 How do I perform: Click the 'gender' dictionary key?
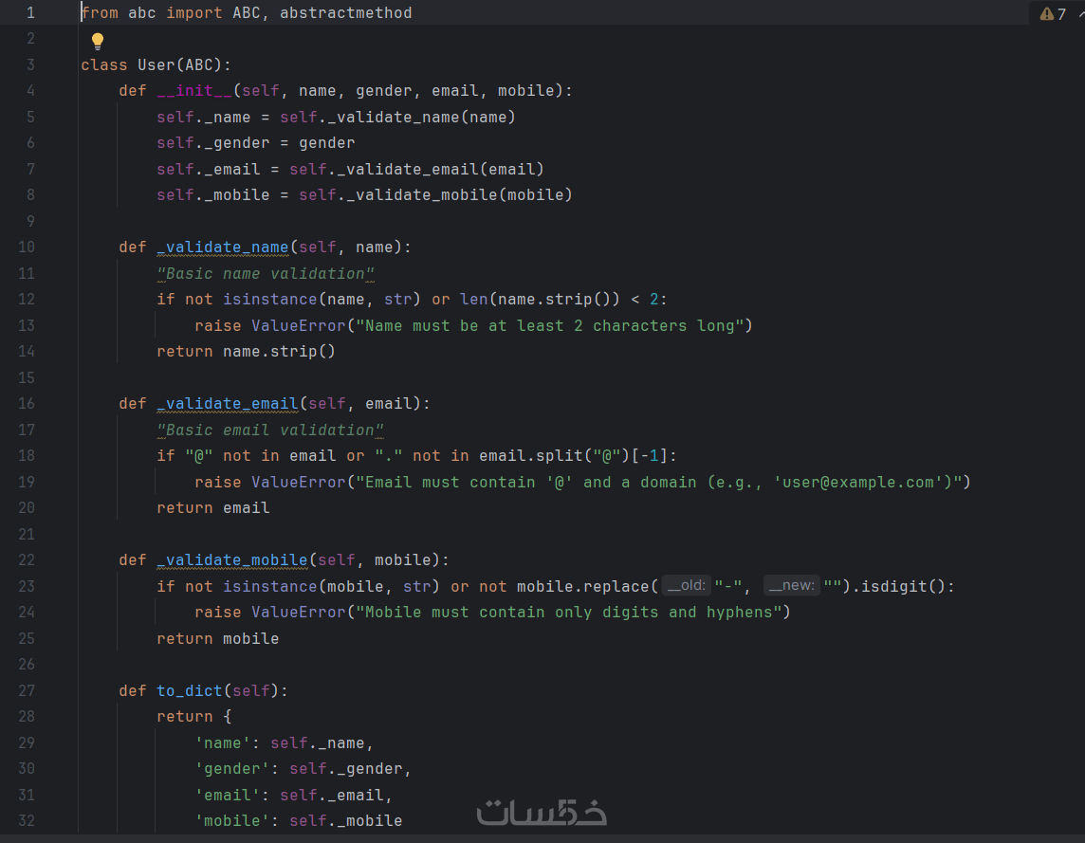point(232,769)
